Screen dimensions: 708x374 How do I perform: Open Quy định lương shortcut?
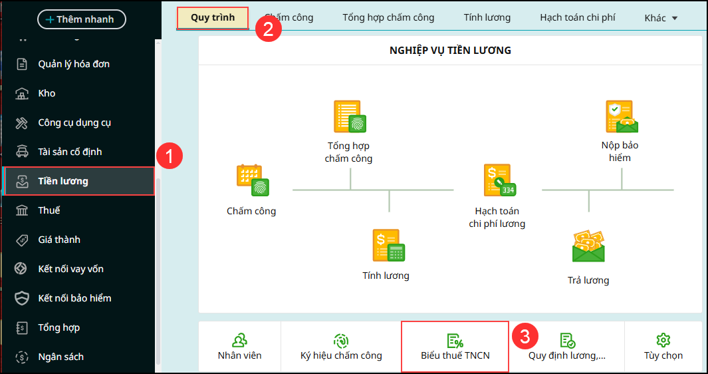567,347
